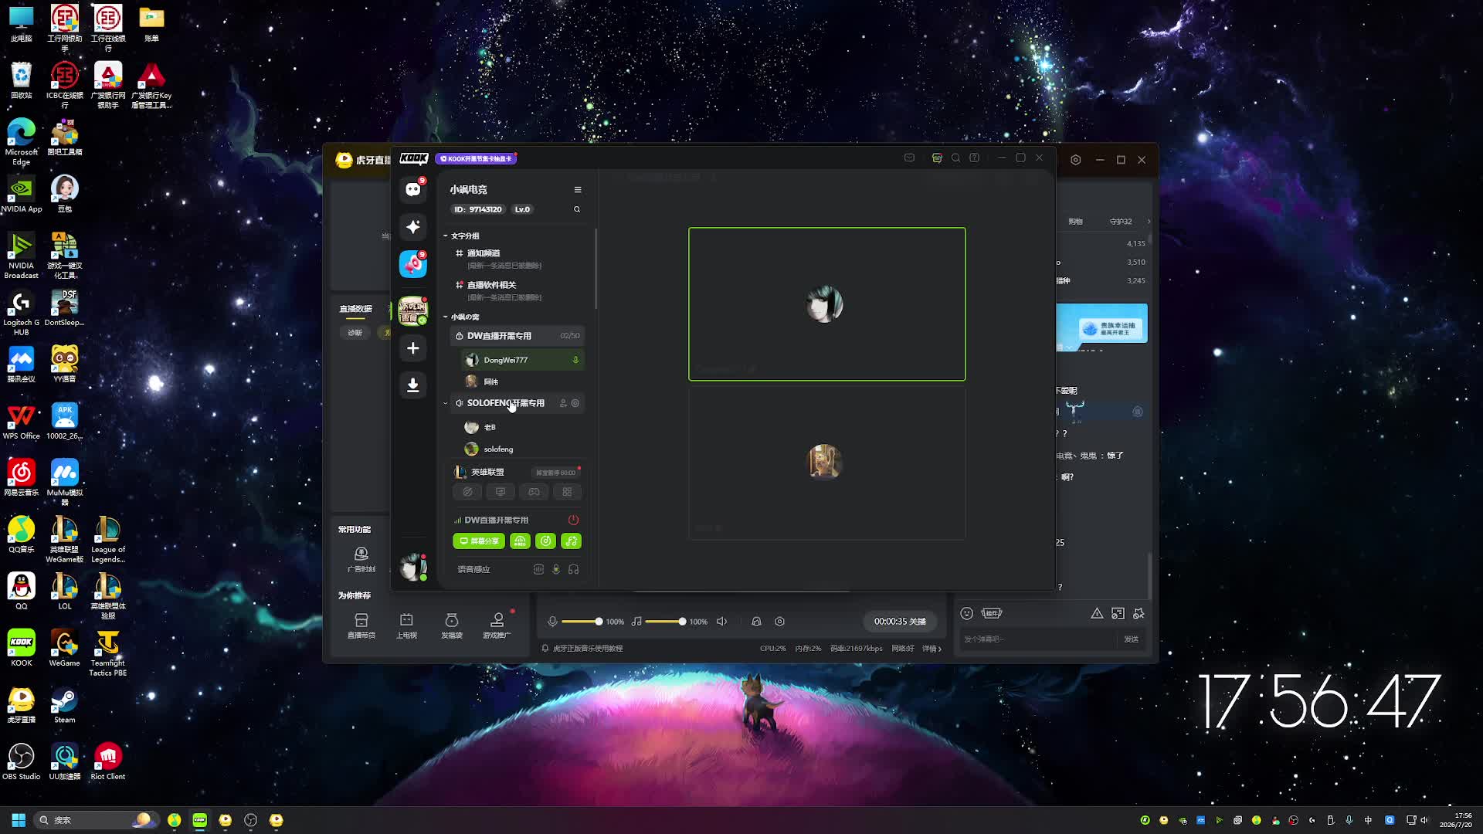Add a new server with plus icon
Screen dimensions: 1483x834
[x=413, y=348]
